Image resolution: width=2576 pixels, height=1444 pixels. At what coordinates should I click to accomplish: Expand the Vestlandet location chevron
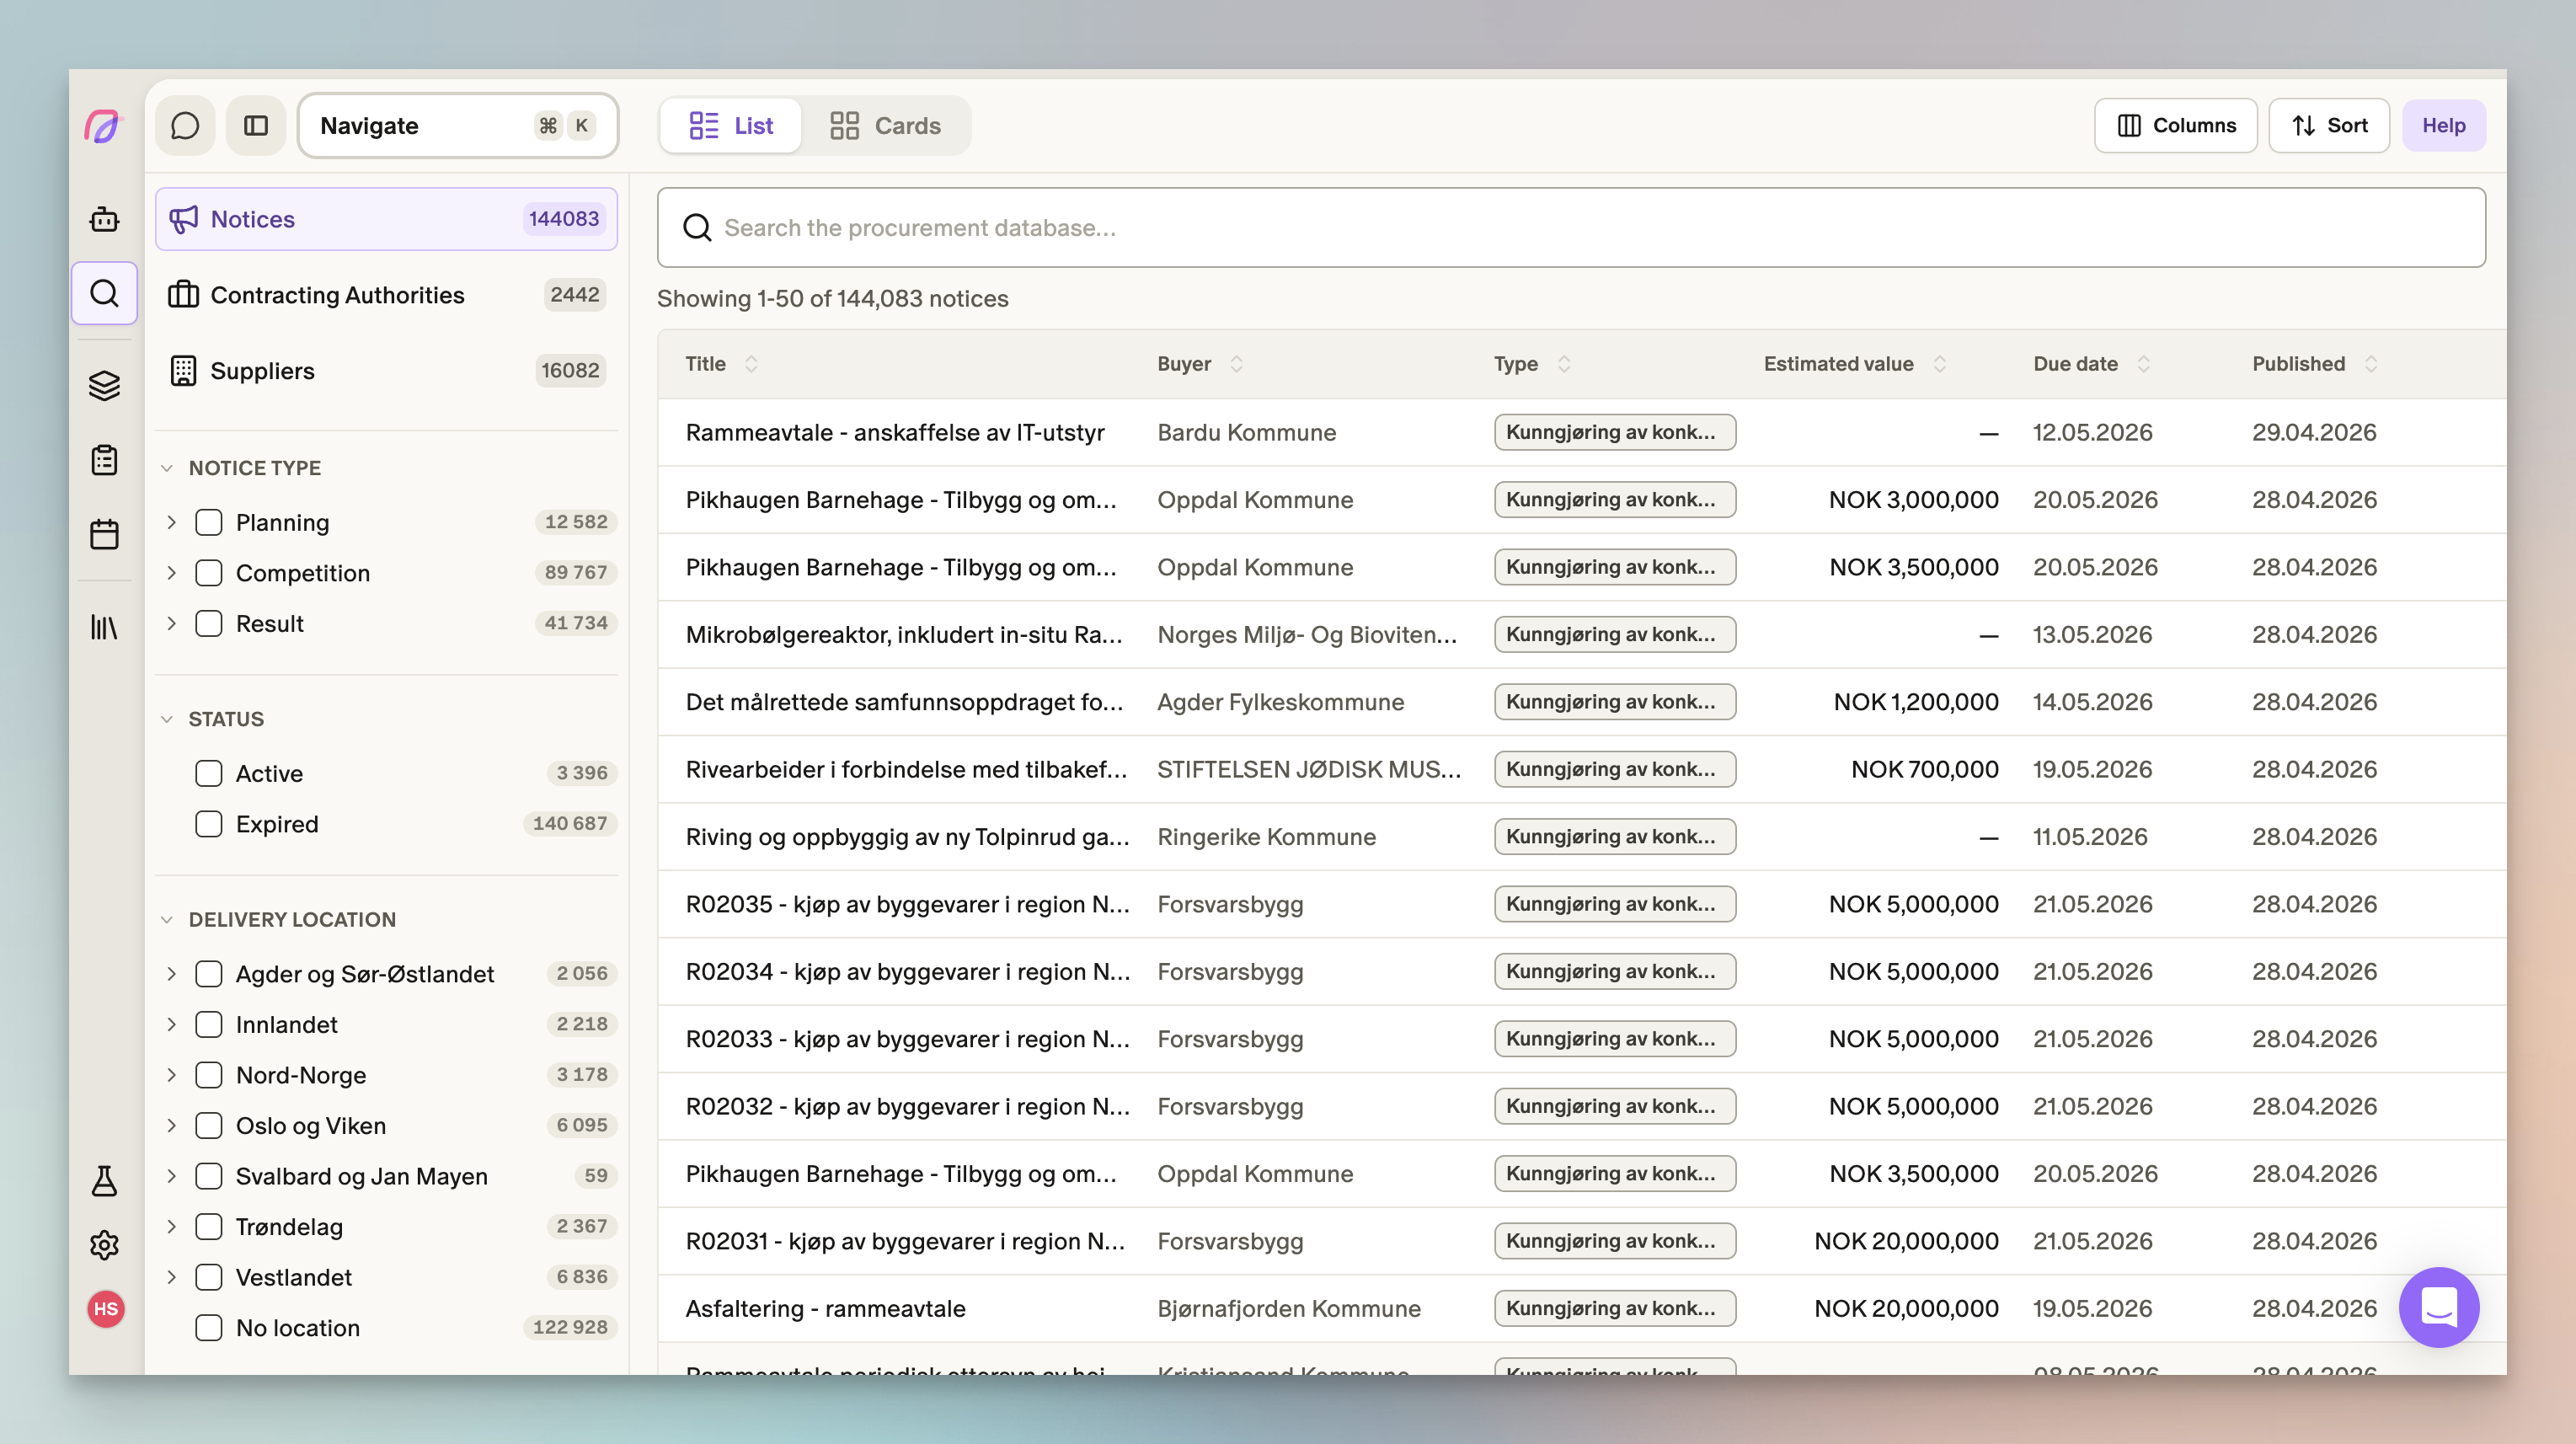171,1277
